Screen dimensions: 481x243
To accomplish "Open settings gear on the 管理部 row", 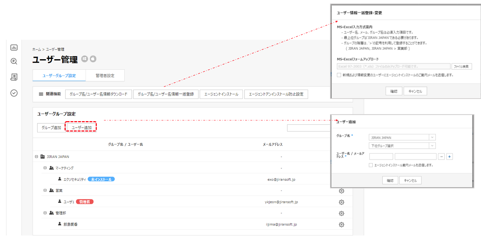I will click(x=342, y=213).
